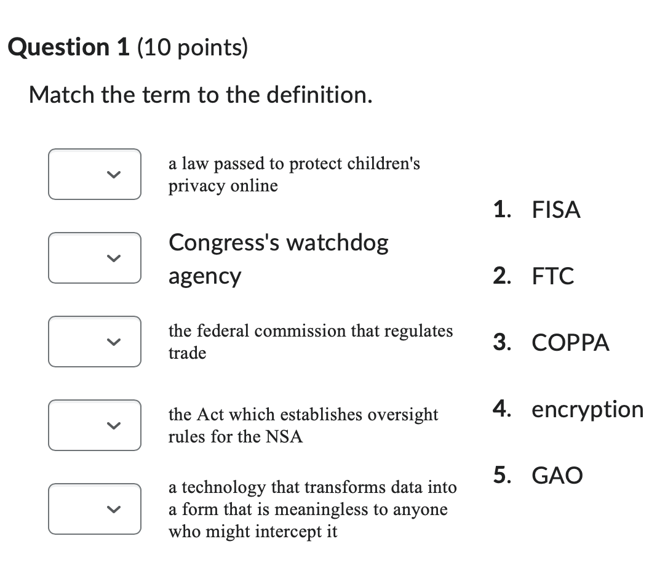Image resolution: width=657 pixels, height=568 pixels.
Task: Click the chevron in the bottom answer selector
Action: (x=113, y=509)
